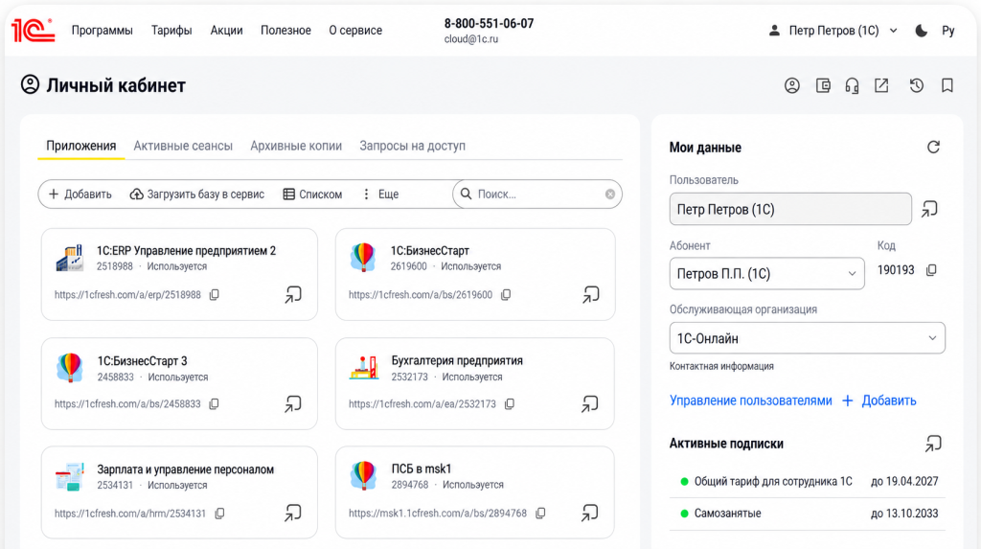Screen dimensions: 981x549
Task: Clear the search field with X icon
Action: 610,194
